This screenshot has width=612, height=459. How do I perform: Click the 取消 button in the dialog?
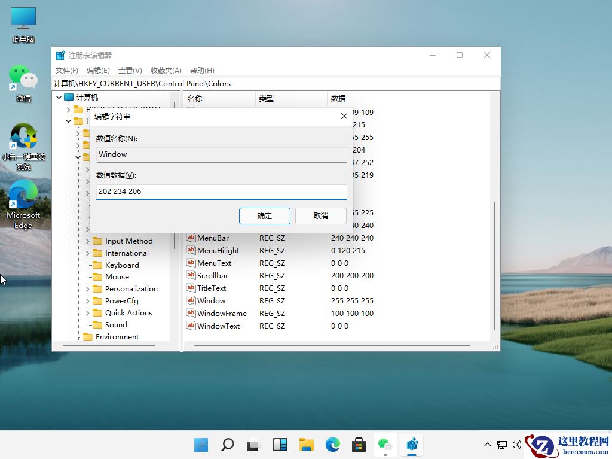(321, 215)
